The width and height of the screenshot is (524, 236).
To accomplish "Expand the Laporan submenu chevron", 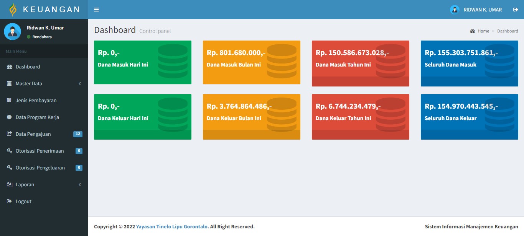I will pyautogui.click(x=80, y=185).
